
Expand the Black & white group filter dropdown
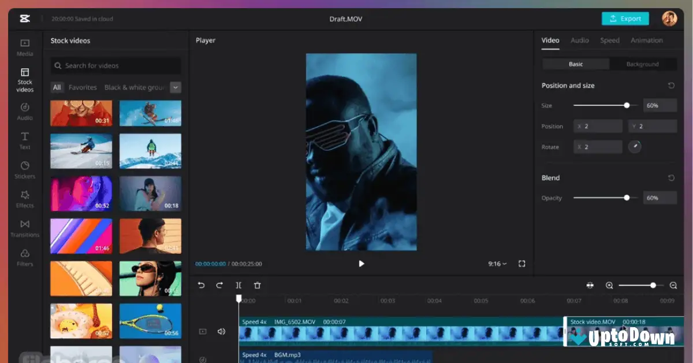[175, 87]
